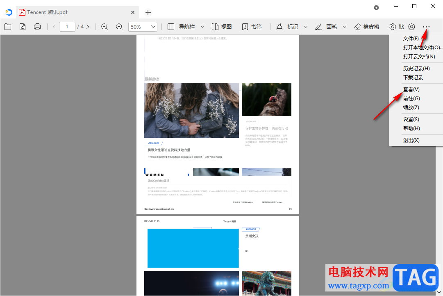Choose 退出(X) to exit
The image size is (443, 296).
tap(411, 140)
